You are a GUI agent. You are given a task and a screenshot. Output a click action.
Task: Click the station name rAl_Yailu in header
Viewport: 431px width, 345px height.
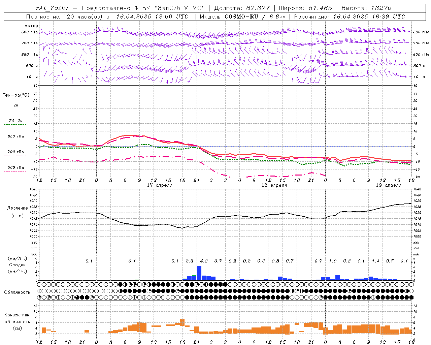[x=52, y=8]
